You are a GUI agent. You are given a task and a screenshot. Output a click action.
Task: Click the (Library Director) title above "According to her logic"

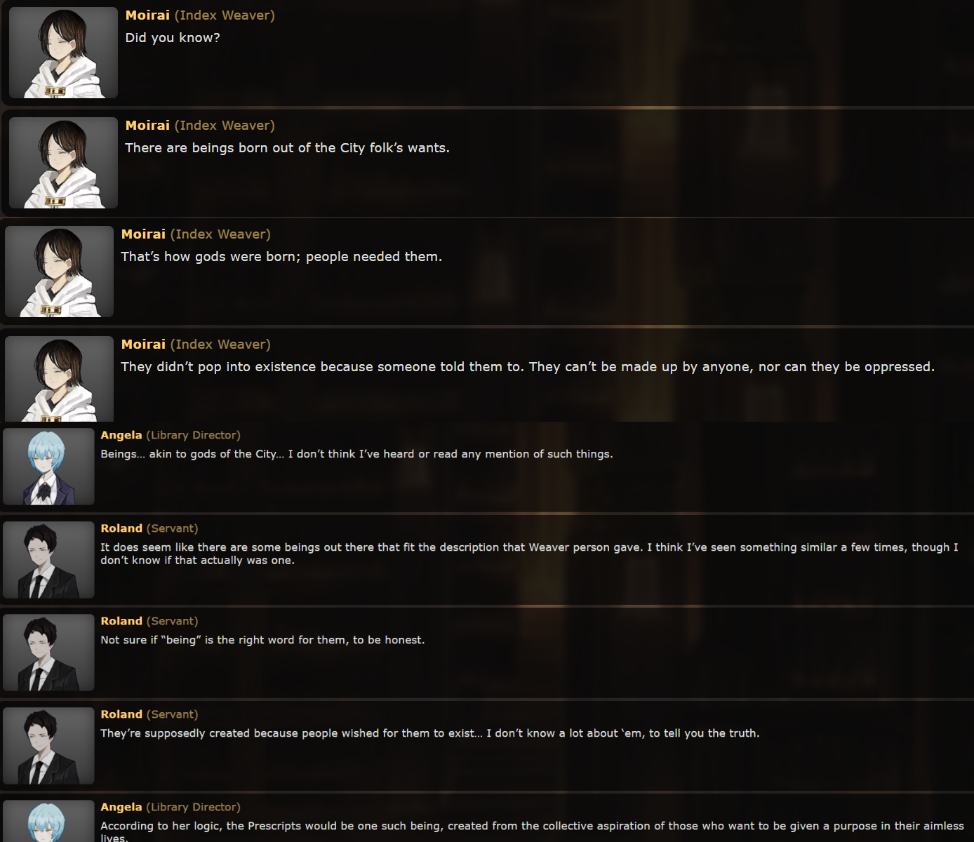pyautogui.click(x=193, y=807)
